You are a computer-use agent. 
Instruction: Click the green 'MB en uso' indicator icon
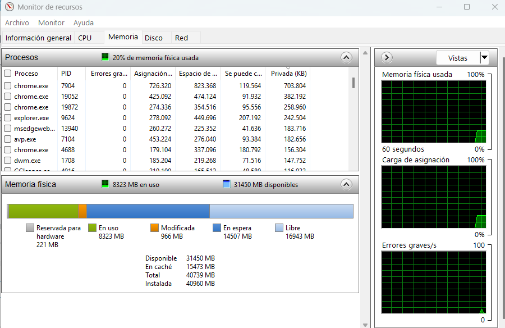point(105,184)
